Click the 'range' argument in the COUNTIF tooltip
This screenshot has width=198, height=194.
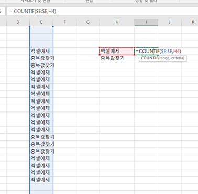[164, 58]
